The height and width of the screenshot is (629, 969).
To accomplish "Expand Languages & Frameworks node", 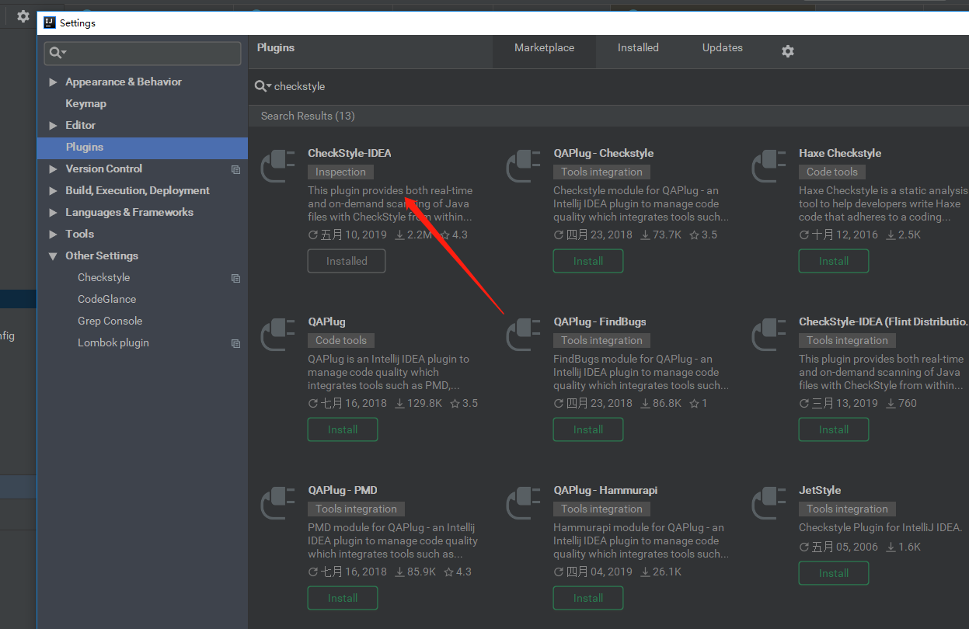I will [x=53, y=213].
